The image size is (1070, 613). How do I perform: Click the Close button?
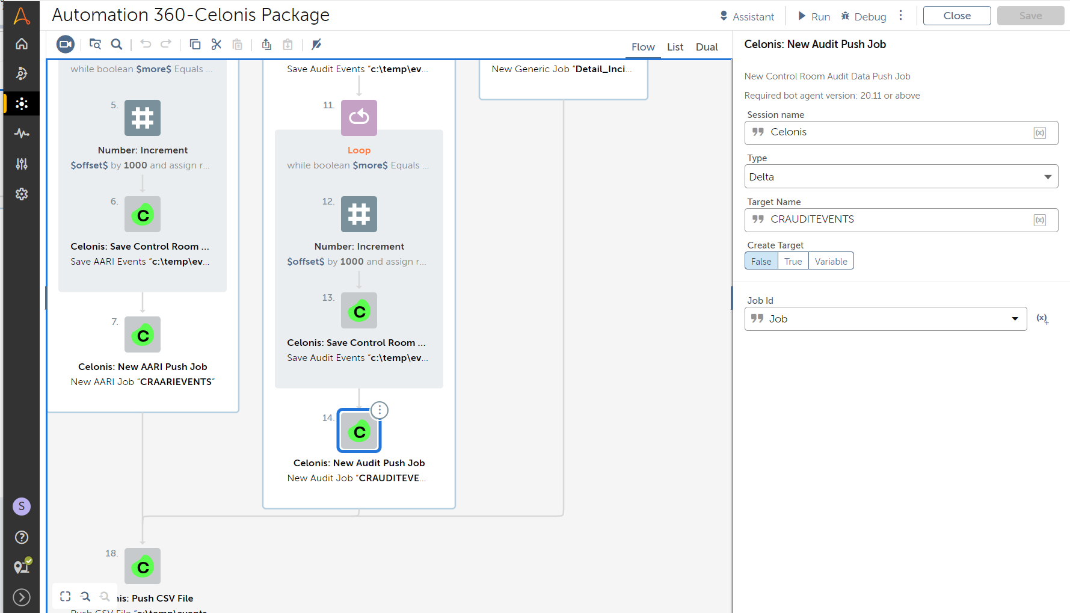click(956, 16)
